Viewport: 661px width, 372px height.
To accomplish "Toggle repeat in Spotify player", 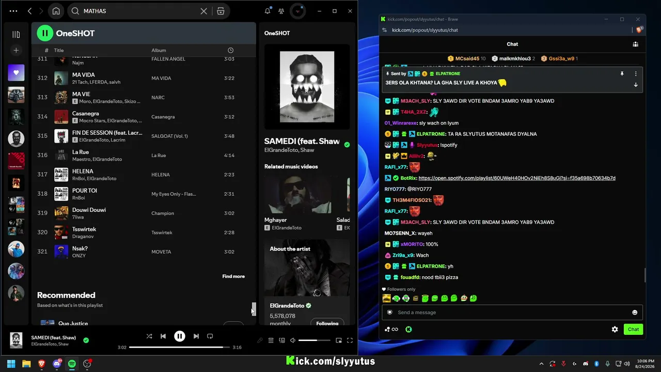I will tap(210, 336).
